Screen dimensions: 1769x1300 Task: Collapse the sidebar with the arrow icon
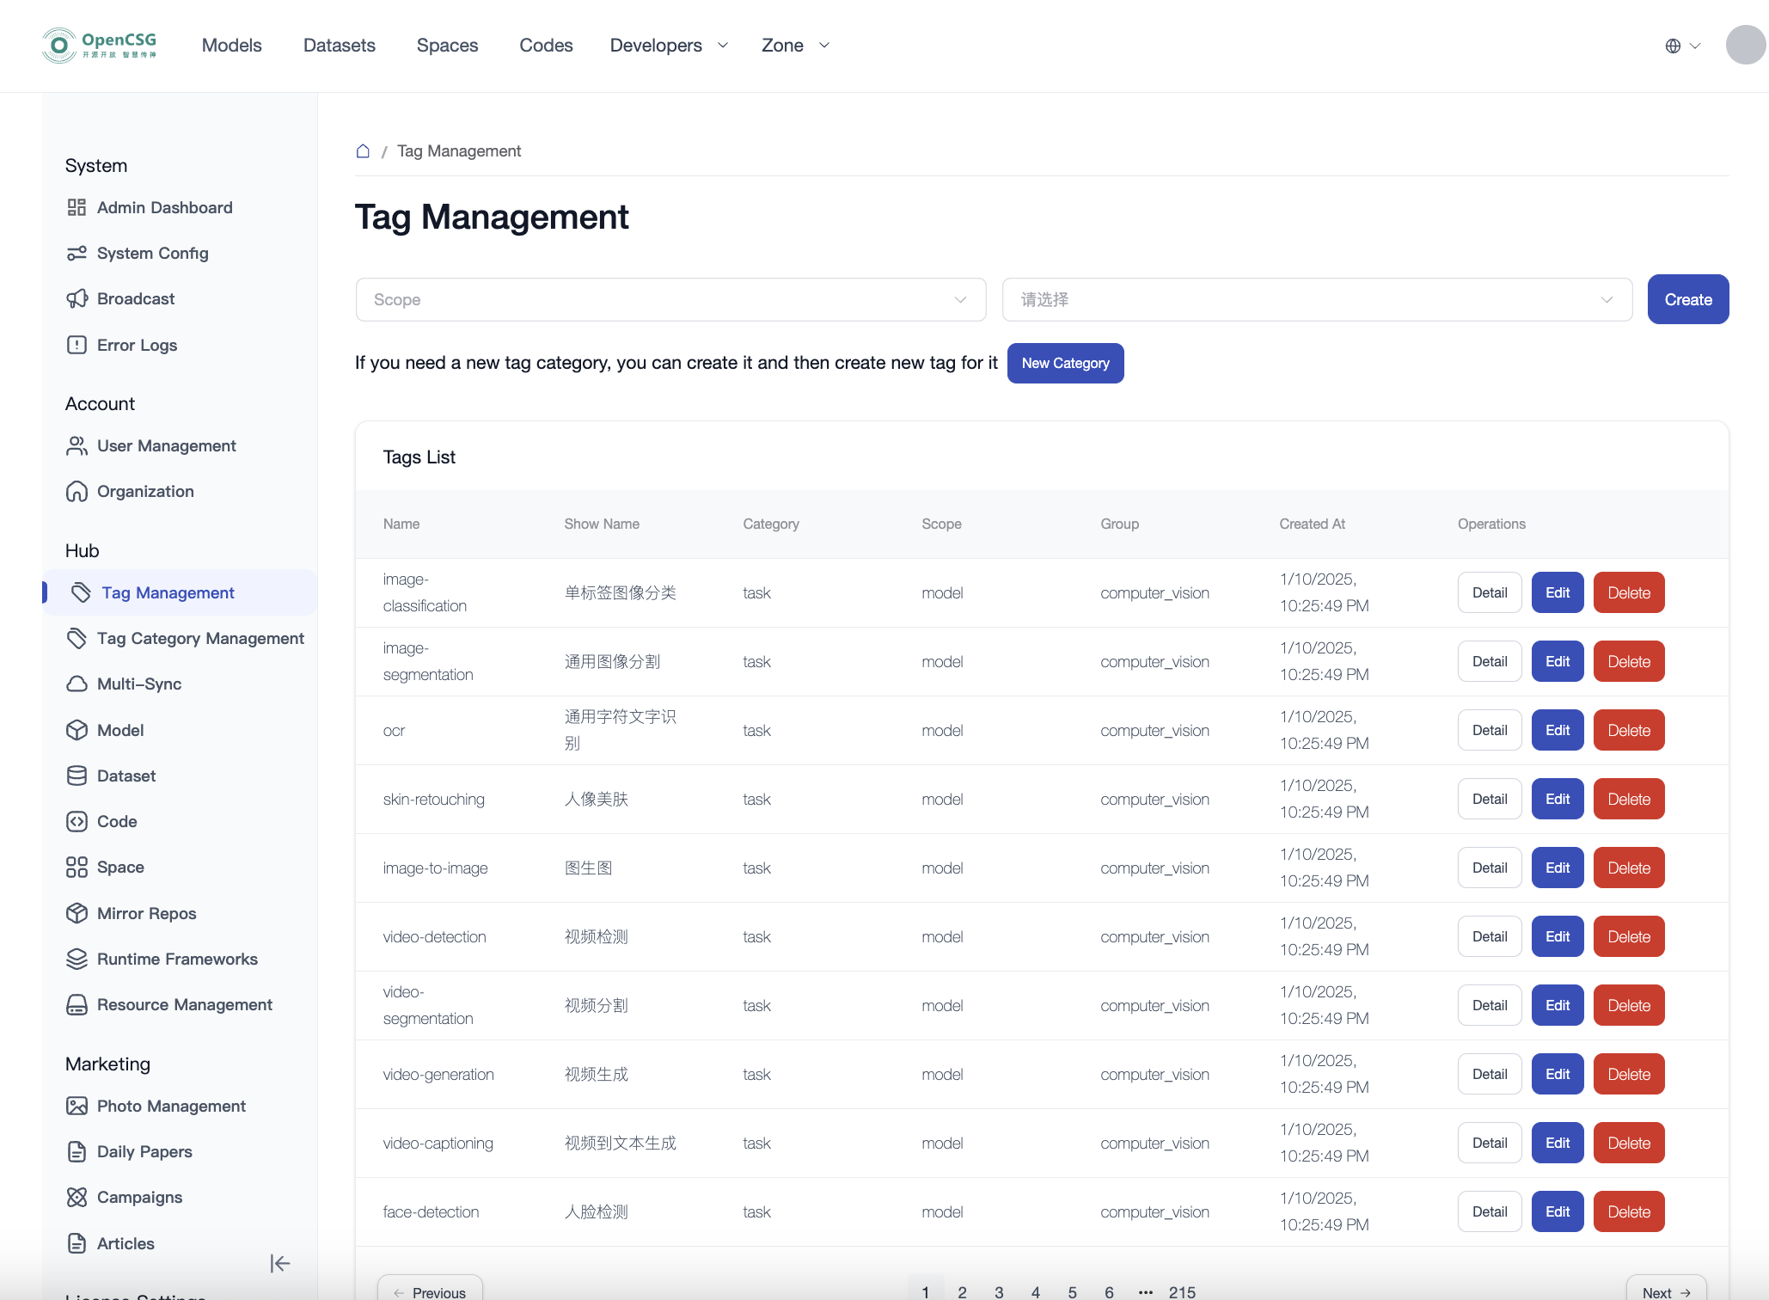(x=279, y=1263)
